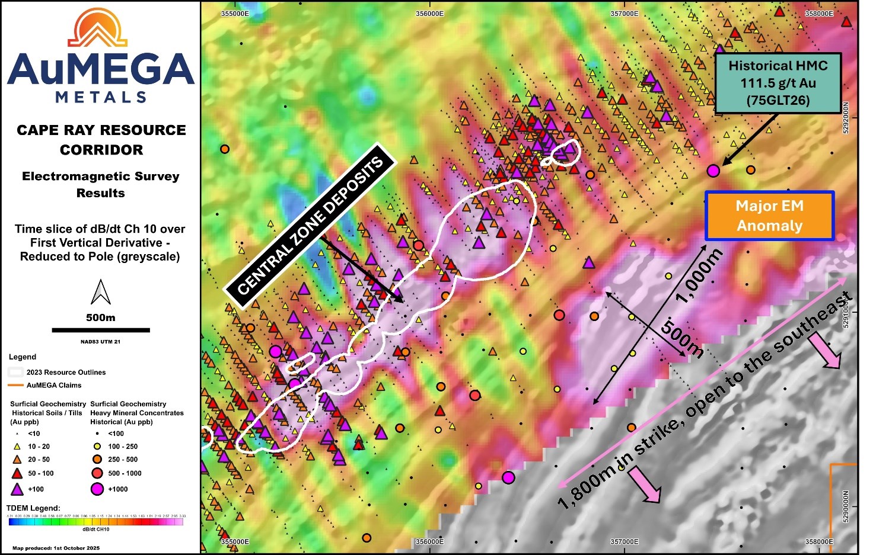The width and height of the screenshot is (873, 555).
Task: Click the orange AuMEGA Claims legend line
Action: pyautogui.click(x=16, y=386)
